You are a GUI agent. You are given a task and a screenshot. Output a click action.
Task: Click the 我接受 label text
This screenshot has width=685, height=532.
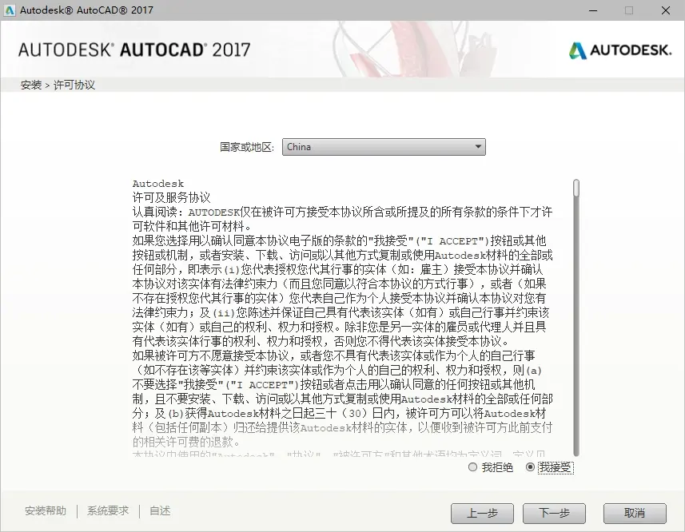point(556,467)
